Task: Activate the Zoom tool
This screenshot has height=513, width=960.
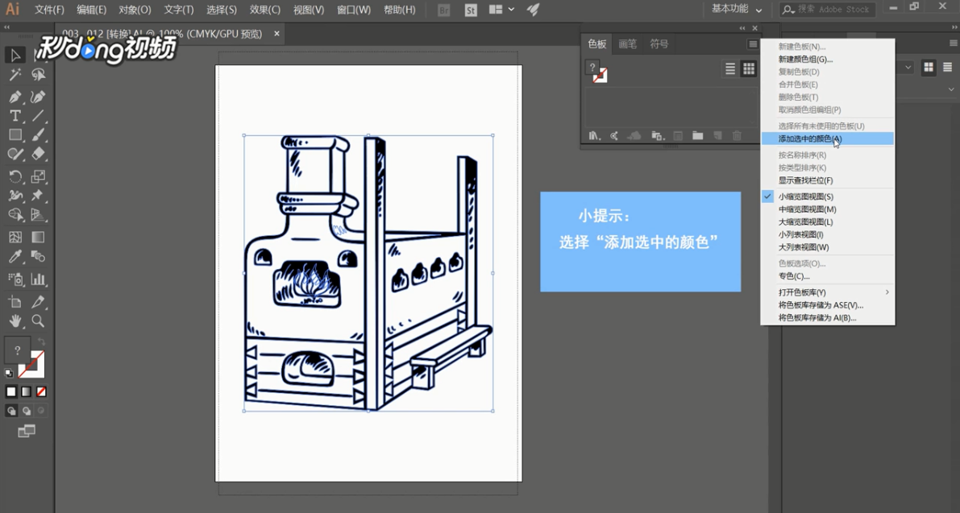Action: (38, 321)
